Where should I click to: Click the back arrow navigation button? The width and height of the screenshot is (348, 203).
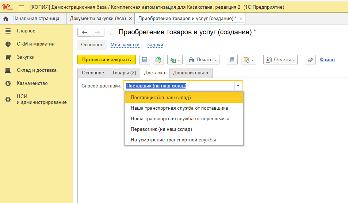[84, 32]
